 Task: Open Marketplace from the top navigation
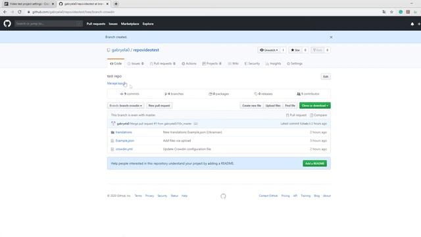tap(130, 24)
